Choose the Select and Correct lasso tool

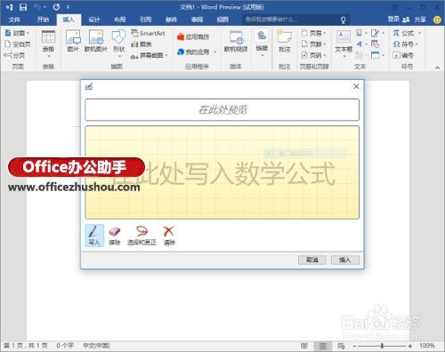[x=142, y=236]
